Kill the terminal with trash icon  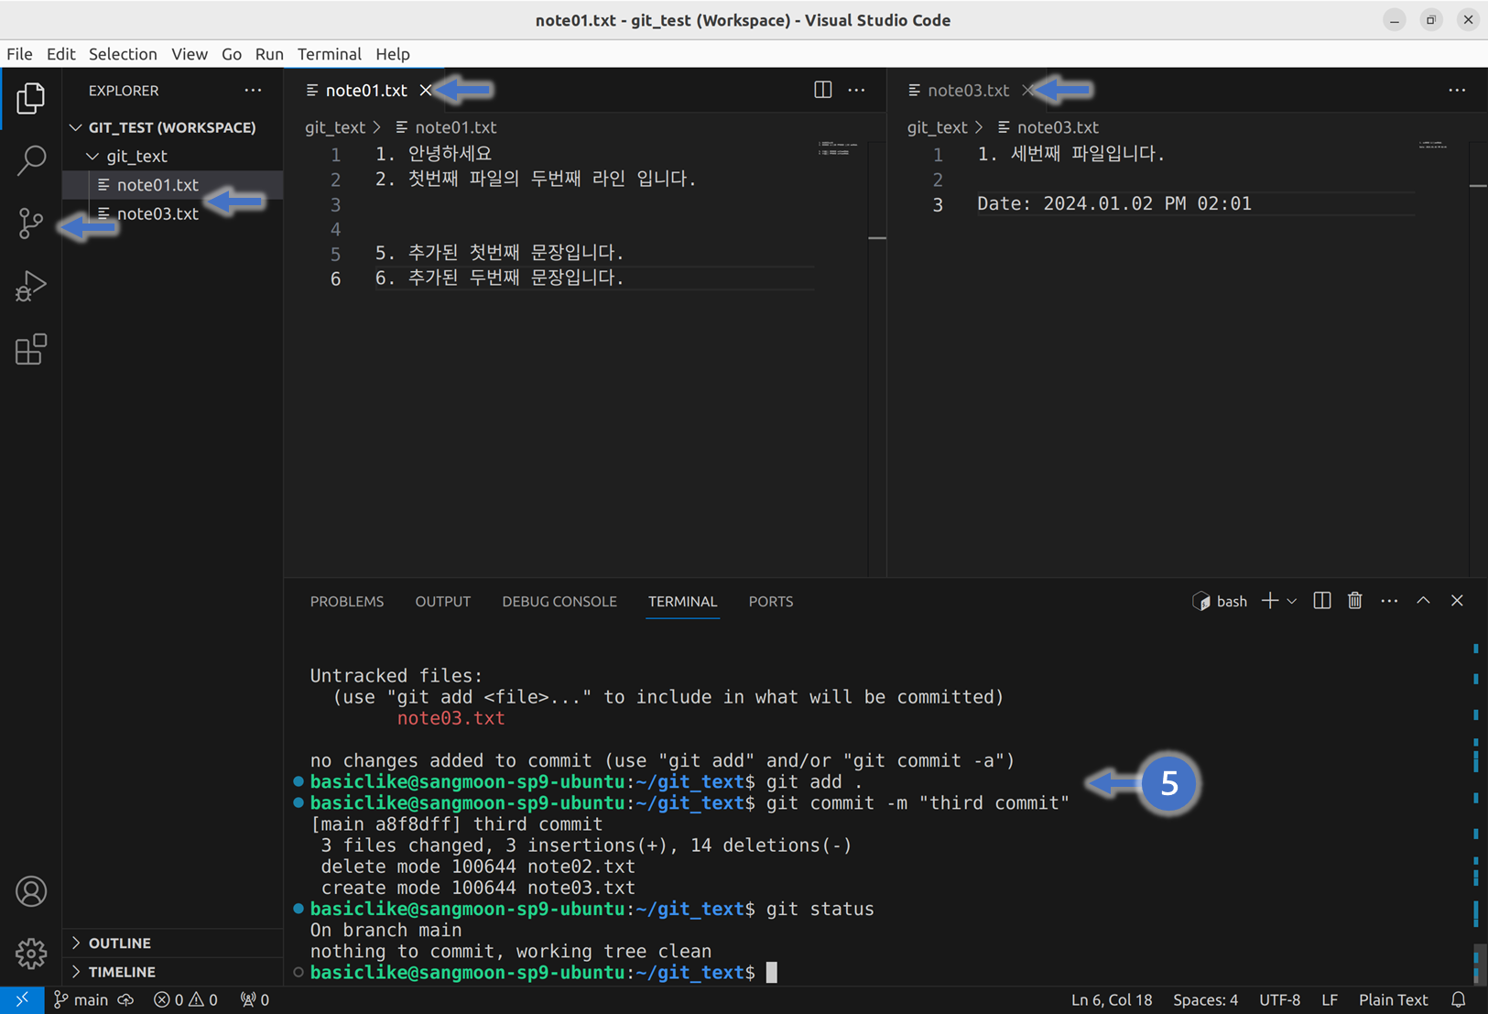pos(1355,601)
